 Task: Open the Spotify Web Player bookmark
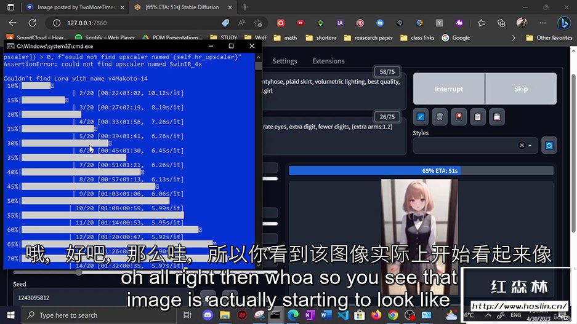point(105,38)
